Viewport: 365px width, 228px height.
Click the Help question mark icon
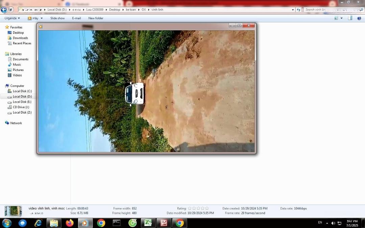359,18
